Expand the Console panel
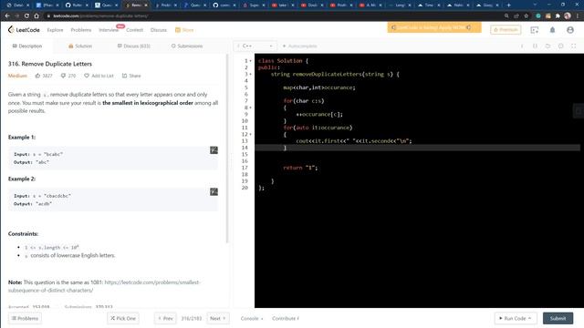 [252, 318]
